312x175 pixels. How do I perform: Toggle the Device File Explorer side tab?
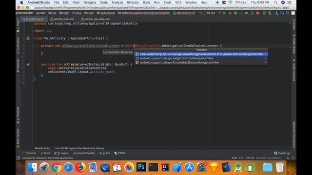[294, 135]
